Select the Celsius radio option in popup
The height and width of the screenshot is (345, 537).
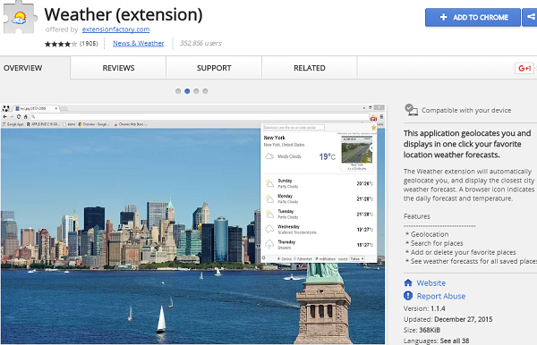[x=278, y=259]
